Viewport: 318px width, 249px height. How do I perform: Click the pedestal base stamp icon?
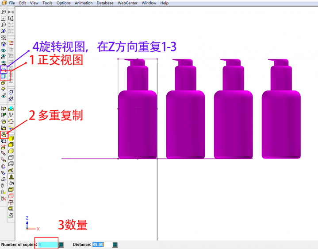(11, 177)
